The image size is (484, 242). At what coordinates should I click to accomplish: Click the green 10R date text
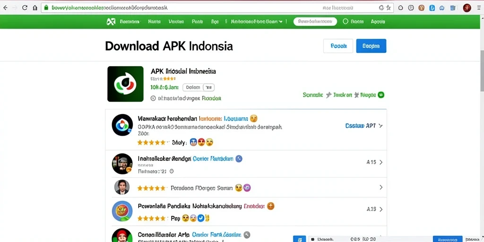(164, 87)
